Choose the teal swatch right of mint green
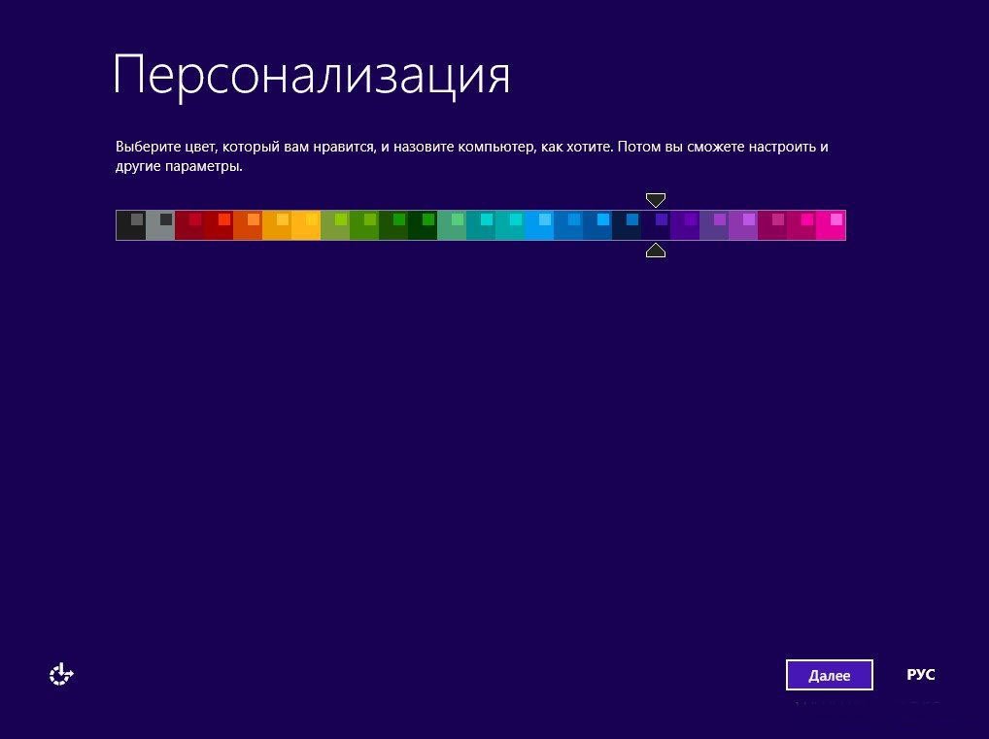 (481, 225)
